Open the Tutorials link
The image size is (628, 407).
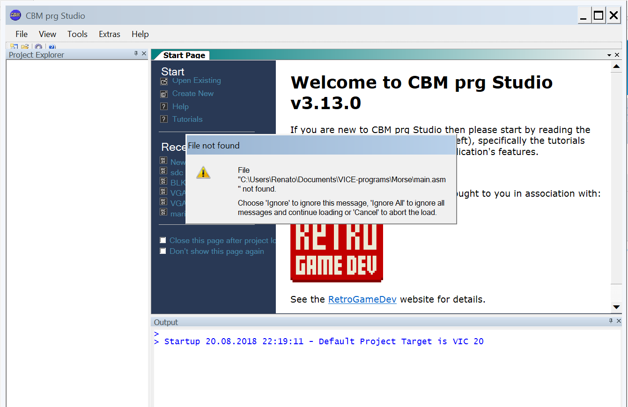pos(187,119)
